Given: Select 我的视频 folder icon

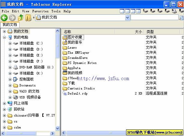Looking at the screenshot, I should tap(65, 73).
